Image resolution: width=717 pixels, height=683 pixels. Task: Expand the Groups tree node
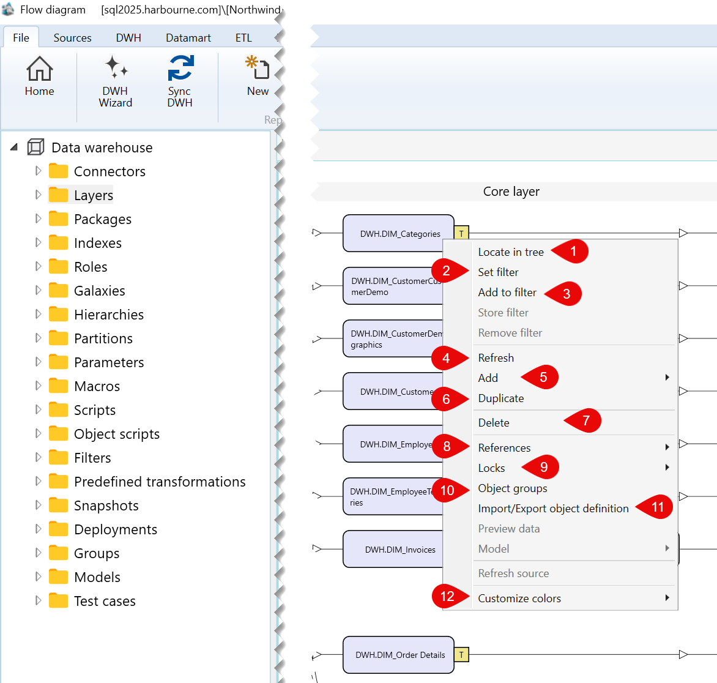pyautogui.click(x=39, y=553)
